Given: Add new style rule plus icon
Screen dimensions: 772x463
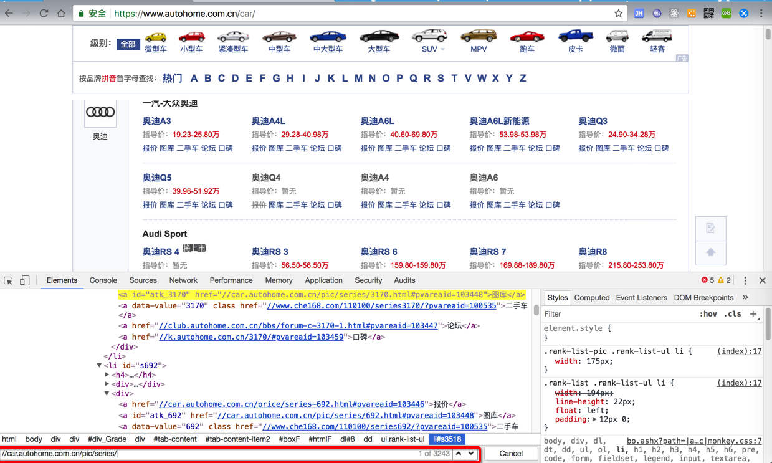Looking at the screenshot, I should coord(753,314).
